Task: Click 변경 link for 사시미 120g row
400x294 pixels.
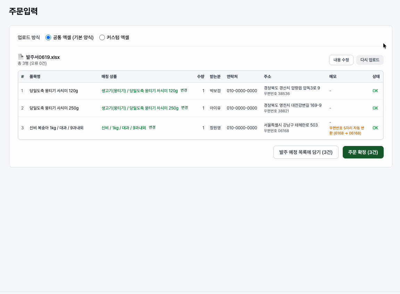Action: [184, 90]
